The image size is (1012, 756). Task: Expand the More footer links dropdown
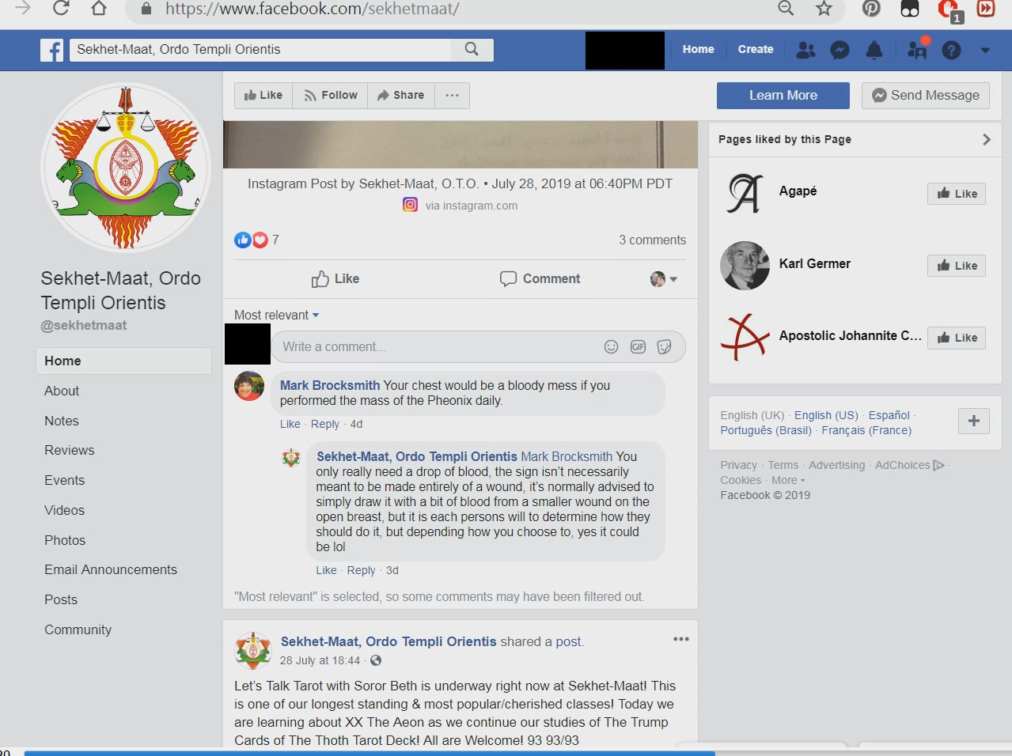pos(788,480)
